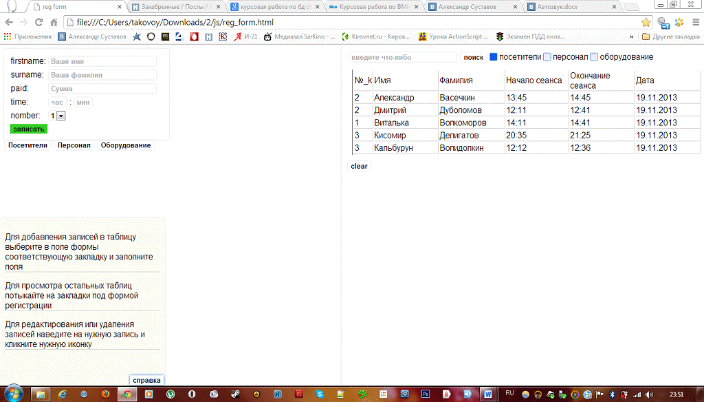This screenshot has height=402, width=704.
Task: Switch to the Оборудование form tab
Action: point(126,145)
